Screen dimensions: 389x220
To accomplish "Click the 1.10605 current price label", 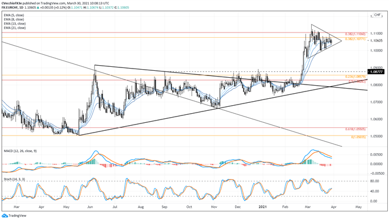I will tap(376, 41).
